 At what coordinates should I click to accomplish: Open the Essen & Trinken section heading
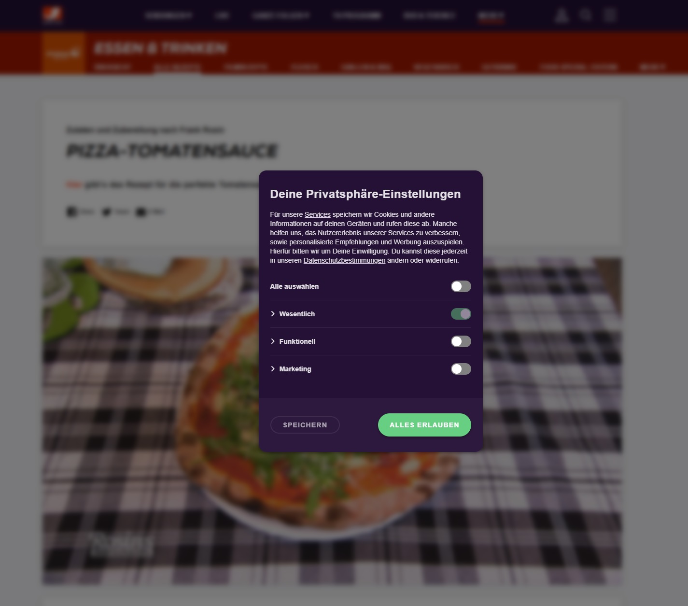point(160,48)
